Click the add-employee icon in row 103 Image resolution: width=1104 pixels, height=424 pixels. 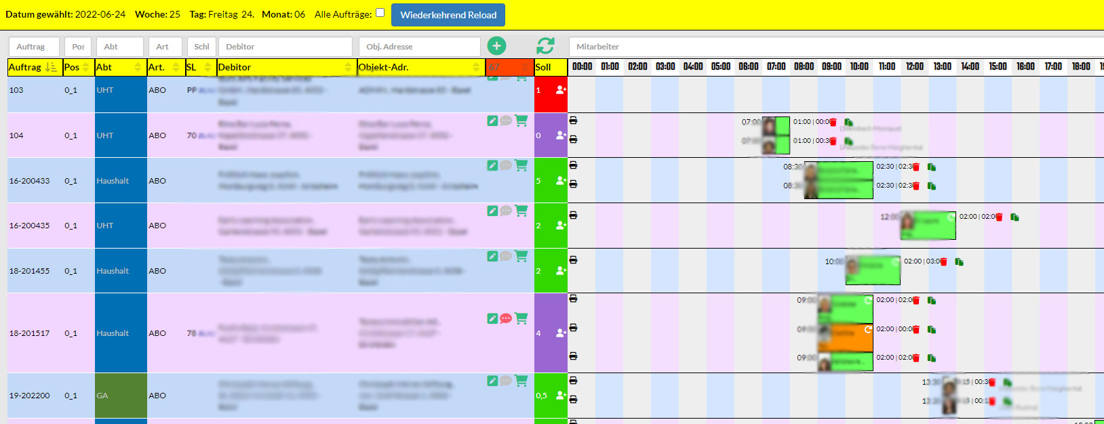click(x=560, y=90)
